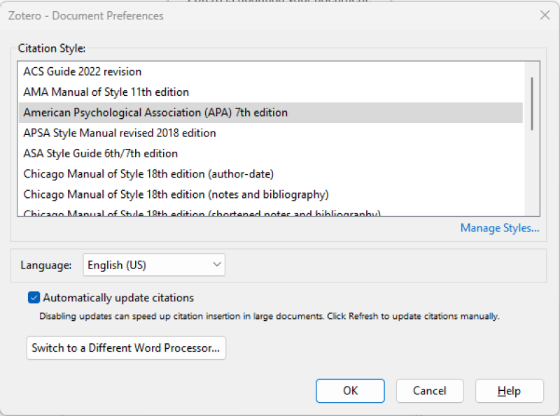Confirm preferences with the OK button
The image size is (560, 416).
coord(350,391)
